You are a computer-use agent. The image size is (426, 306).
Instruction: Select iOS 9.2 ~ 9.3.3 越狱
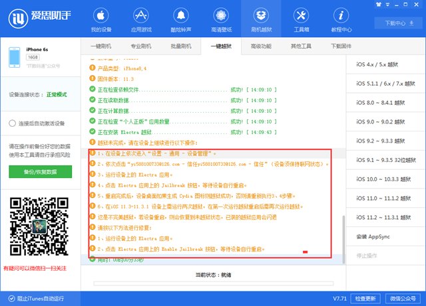pos(386,141)
